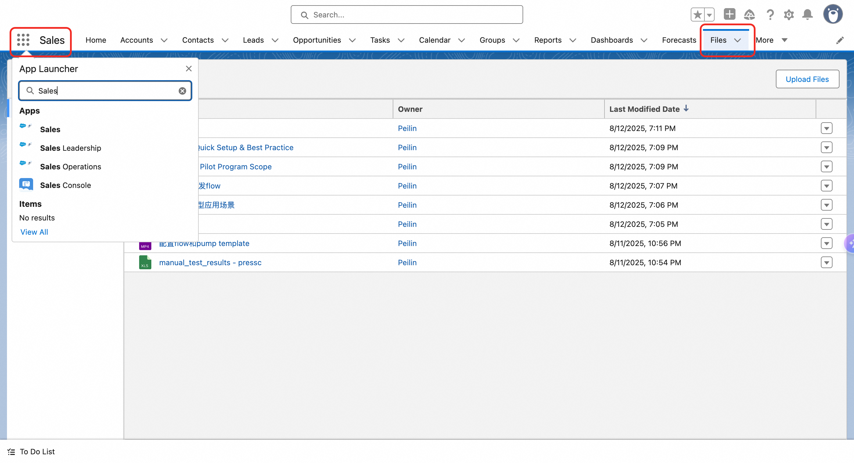Click the Sales Console app icon
This screenshot has width=854, height=463.
(26, 185)
